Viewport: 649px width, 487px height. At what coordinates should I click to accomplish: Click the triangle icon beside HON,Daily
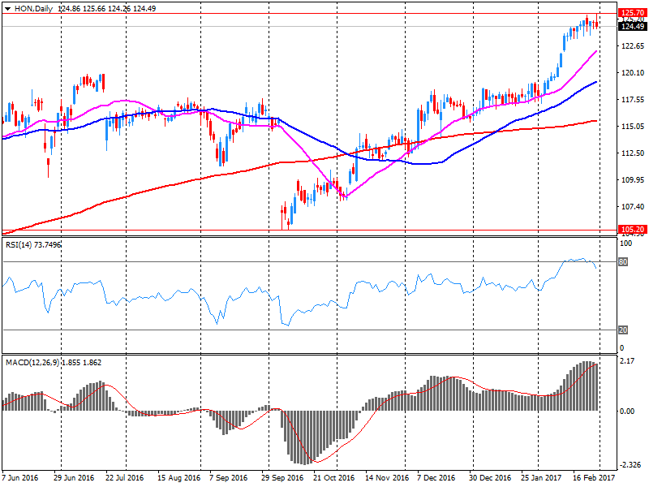coord(7,6)
